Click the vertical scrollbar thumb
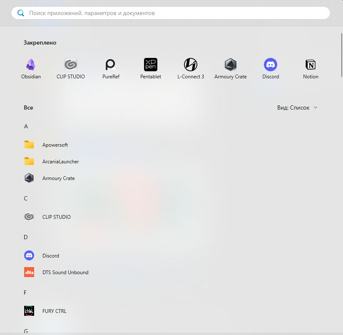Image resolution: width=343 pixels, height=335 pixels. point(341,55)
